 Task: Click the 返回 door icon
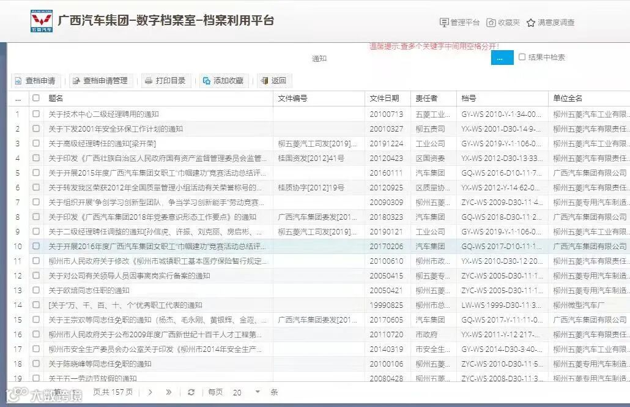(x=264, y=81)
